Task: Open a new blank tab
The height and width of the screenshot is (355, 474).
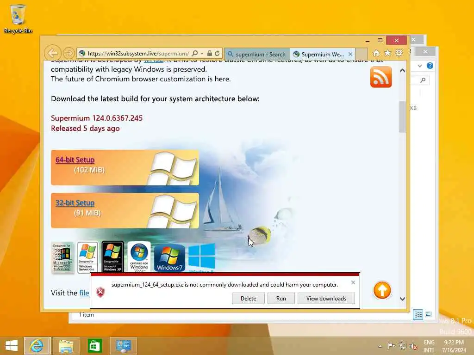Action: point(361,54)
